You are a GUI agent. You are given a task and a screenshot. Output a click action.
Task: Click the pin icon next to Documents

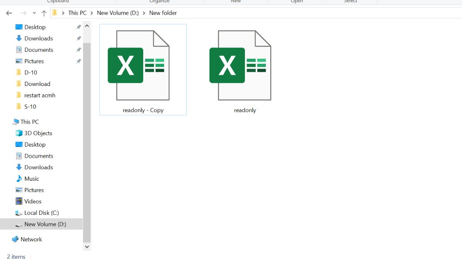point(79,50)
